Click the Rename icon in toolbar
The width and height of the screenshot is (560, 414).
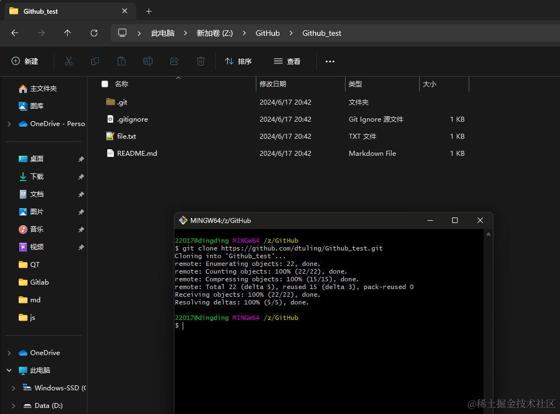148,61
